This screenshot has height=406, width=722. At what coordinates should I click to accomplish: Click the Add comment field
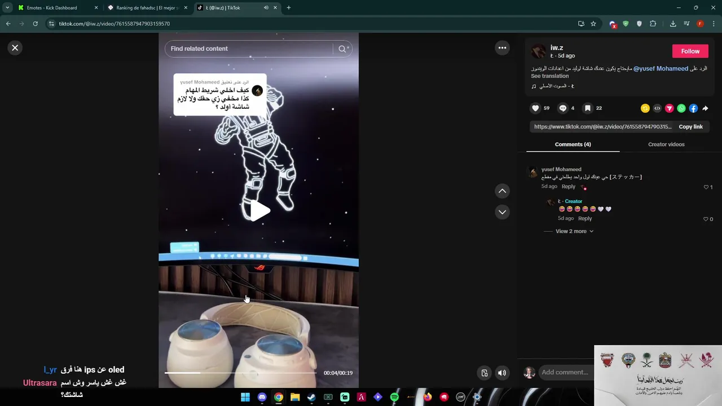(566, 372)
